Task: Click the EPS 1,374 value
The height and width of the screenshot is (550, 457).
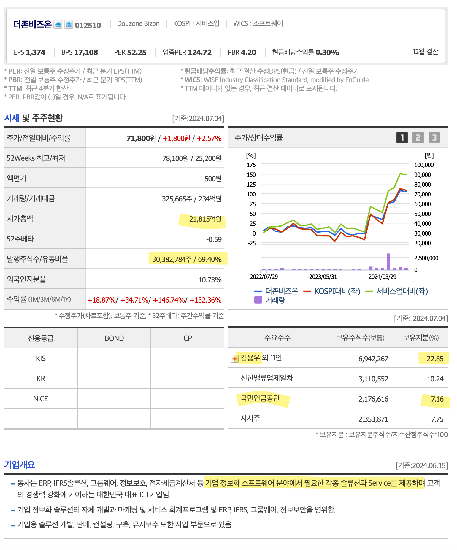Action: pos(29,52)
